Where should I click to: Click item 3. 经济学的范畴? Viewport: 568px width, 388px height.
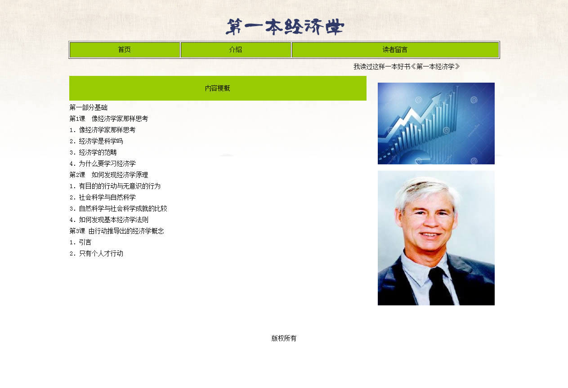[93, 153]
